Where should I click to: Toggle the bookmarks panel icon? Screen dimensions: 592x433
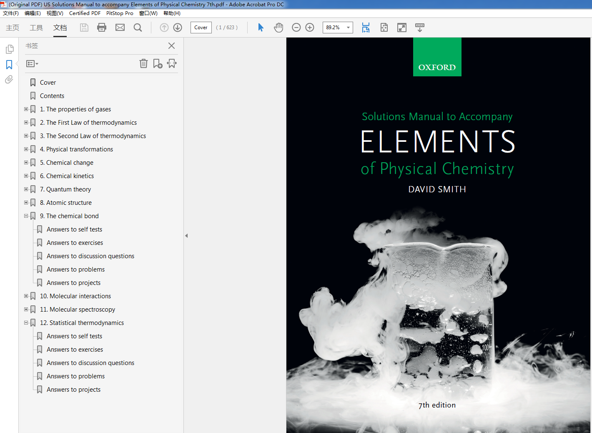tap(9, 65)
